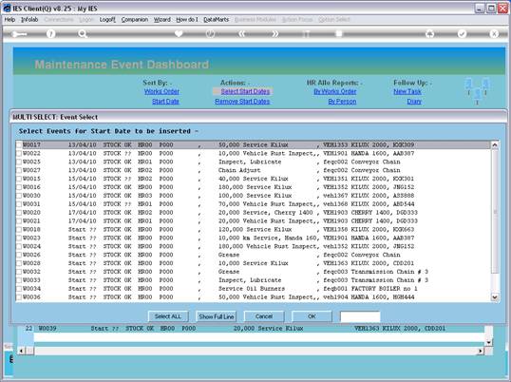This screenshot has height=382, width=511.
Task: Click the event list scroll-up arrow
Action: point(495,144)
